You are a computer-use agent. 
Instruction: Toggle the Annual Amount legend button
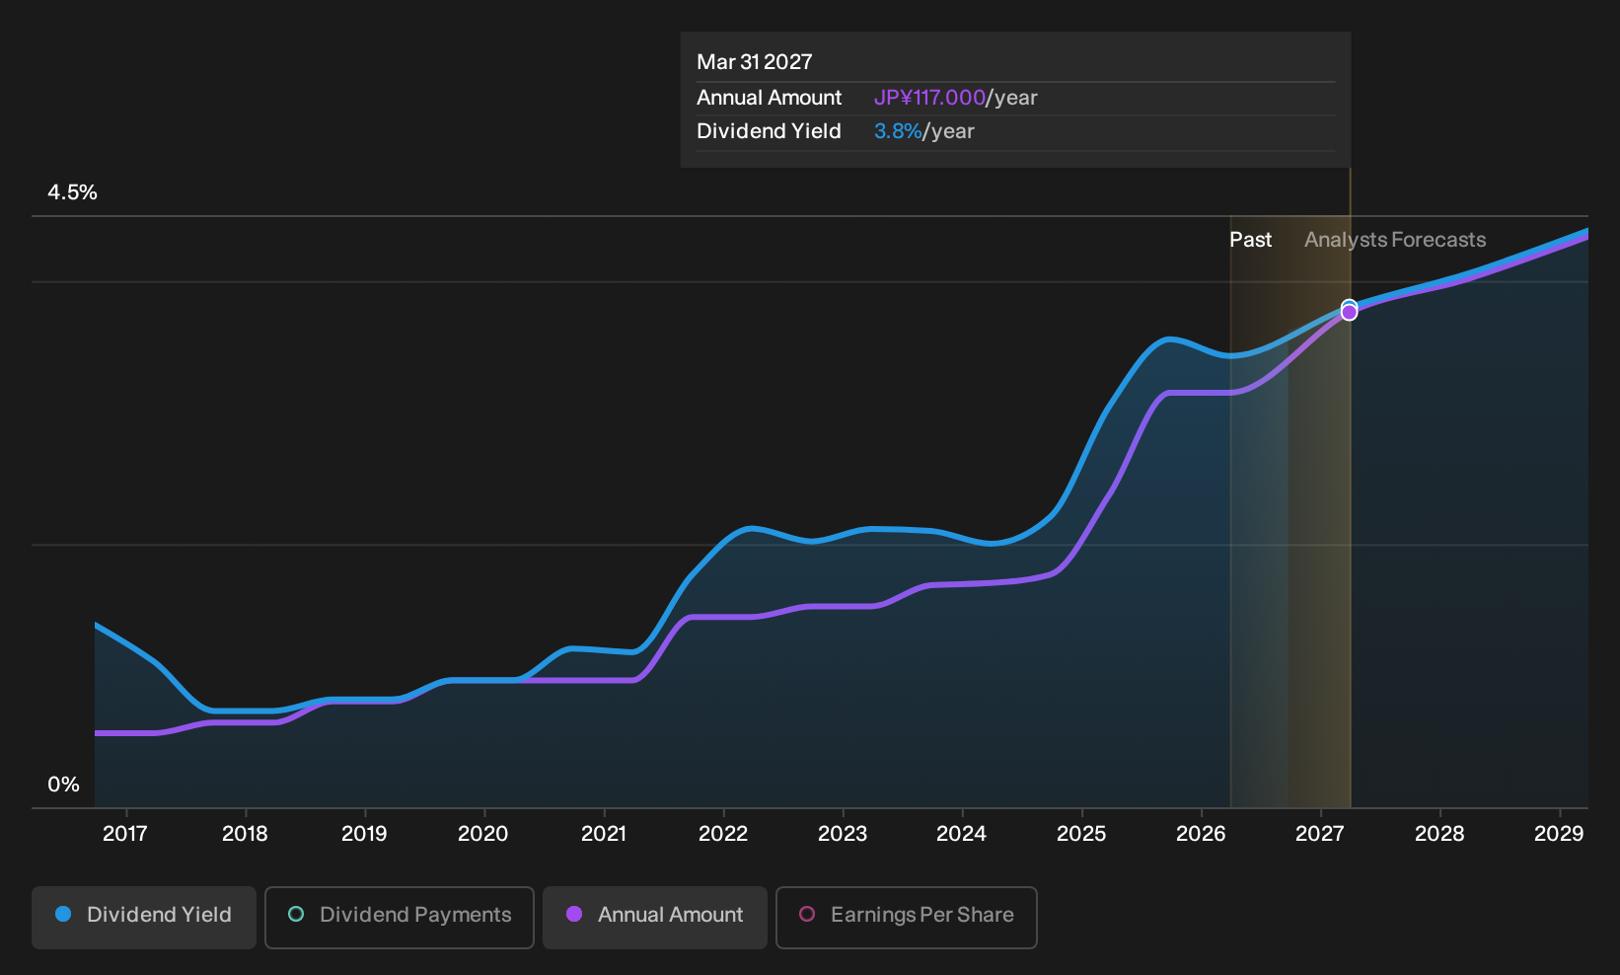pyautogui.click(x=655, y=918)
